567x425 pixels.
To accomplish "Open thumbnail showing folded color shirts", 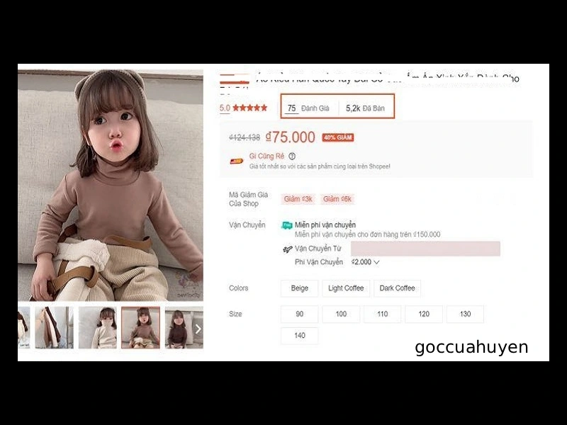I will pos(55,328).
